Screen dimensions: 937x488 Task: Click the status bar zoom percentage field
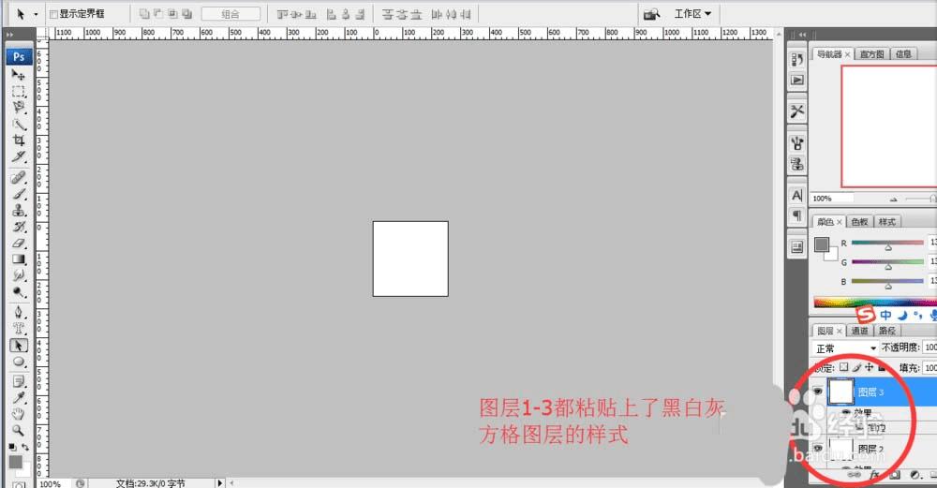point(54,483)
